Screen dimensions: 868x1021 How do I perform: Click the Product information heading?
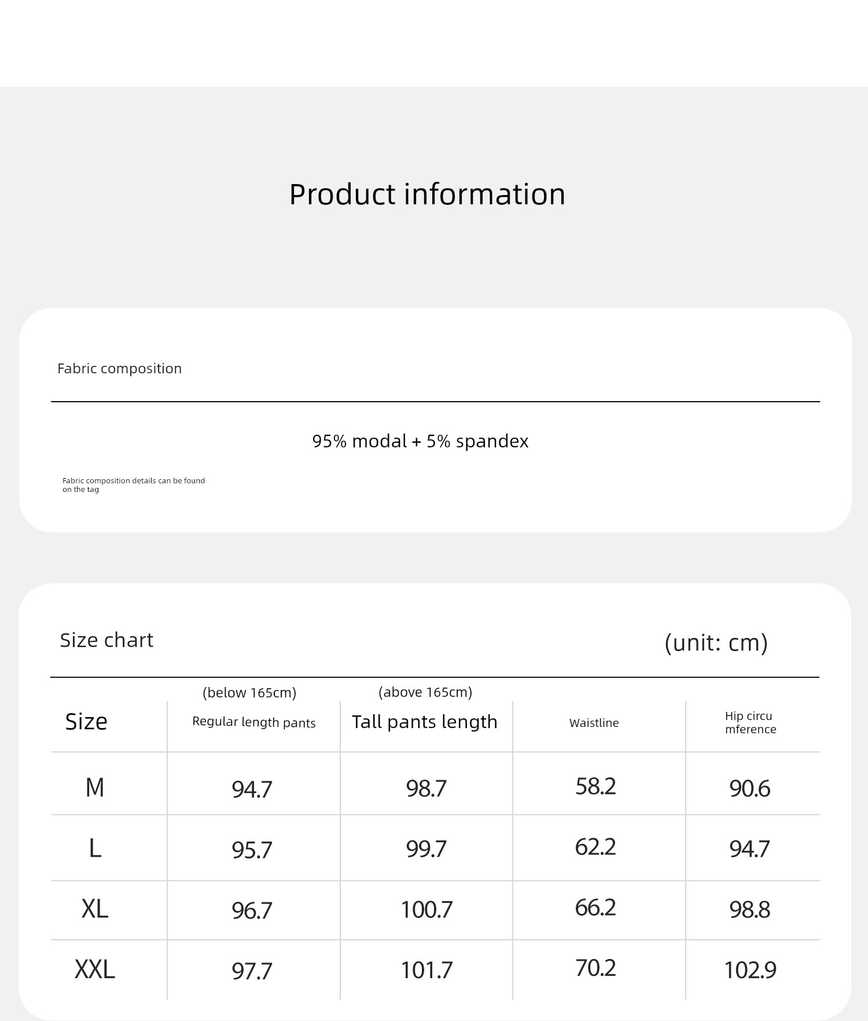(x=427, y=194)
